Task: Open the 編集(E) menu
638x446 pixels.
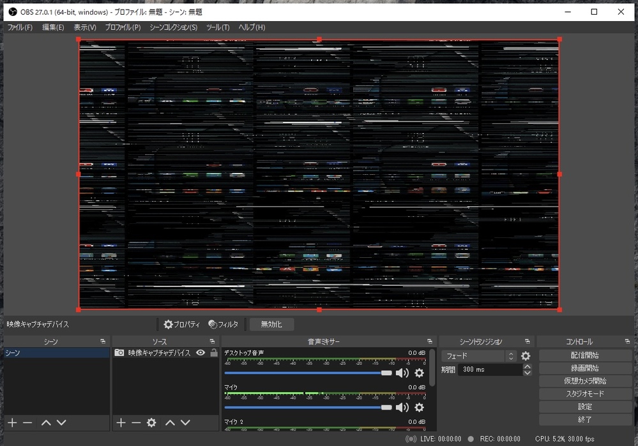Action: tap(53, 27)
